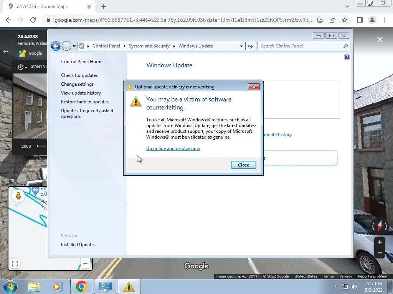Click the Chrome forward arrow
The image size is (393, 294).
pyautogui.click(x=21, y=20)
